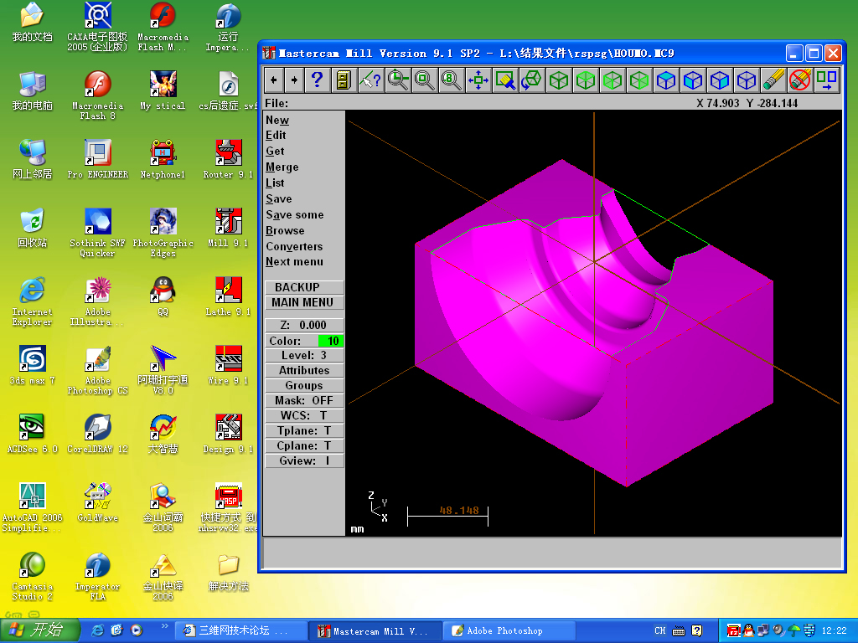This screenshot has height=643, width=858.
Task: Select the QQ penguin desktop icon
Action: click(163, 297)
